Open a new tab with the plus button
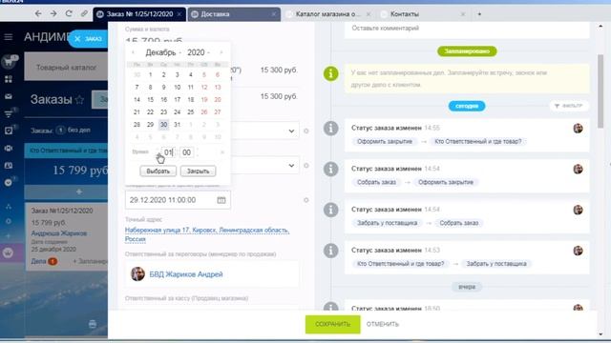611x343 pixels. (479, 14)
